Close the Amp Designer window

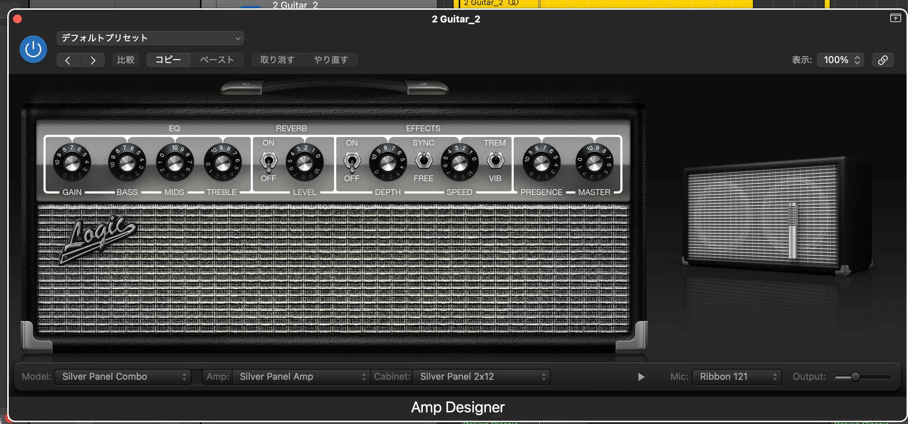17,19
